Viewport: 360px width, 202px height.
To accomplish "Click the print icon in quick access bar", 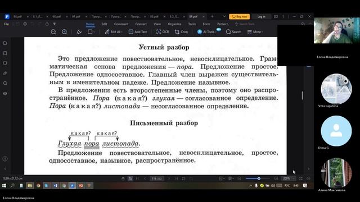I will (25, 24).
